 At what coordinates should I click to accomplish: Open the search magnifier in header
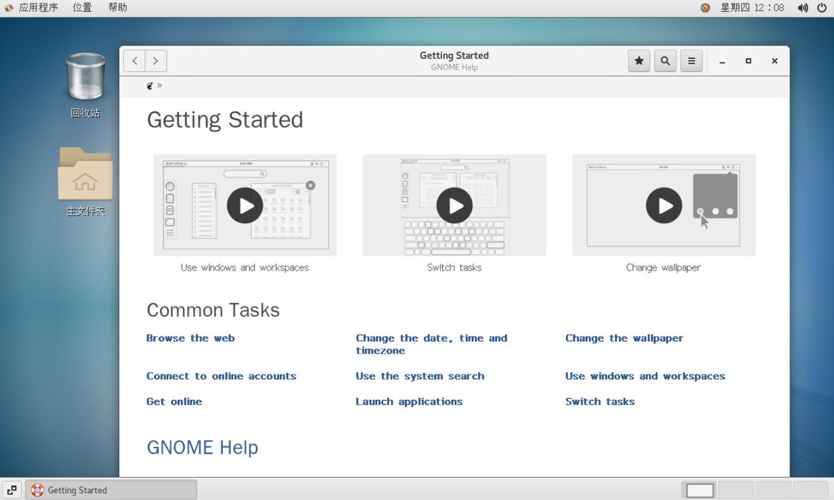[665, 61]
